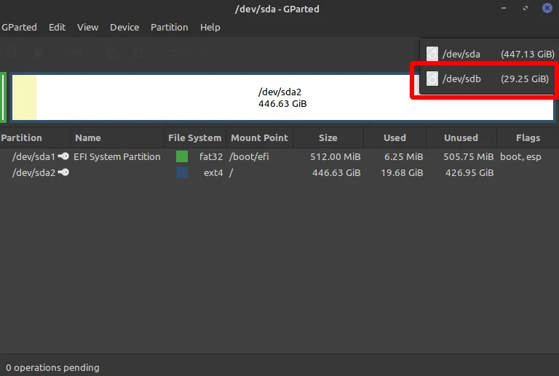Click the green fat32 color swatch
The height and width of the screenshot is (376, 559).
pyautogui.click(x=182, y=156)
